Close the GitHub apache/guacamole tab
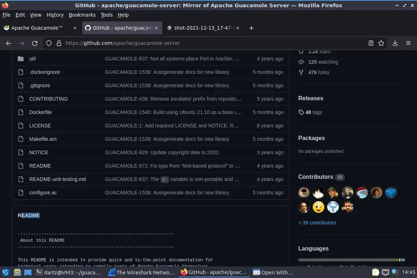 156,28
